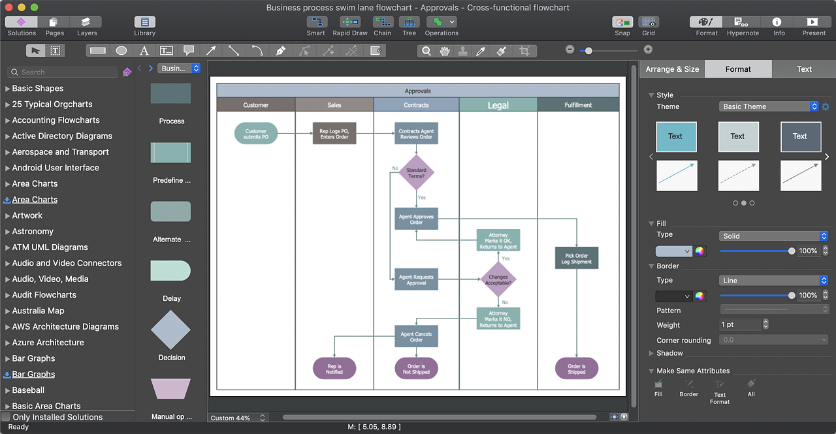Open the Theme dropdown showing Basic Theme
Screen dimensions: 836x434
[x=769, y=106]
